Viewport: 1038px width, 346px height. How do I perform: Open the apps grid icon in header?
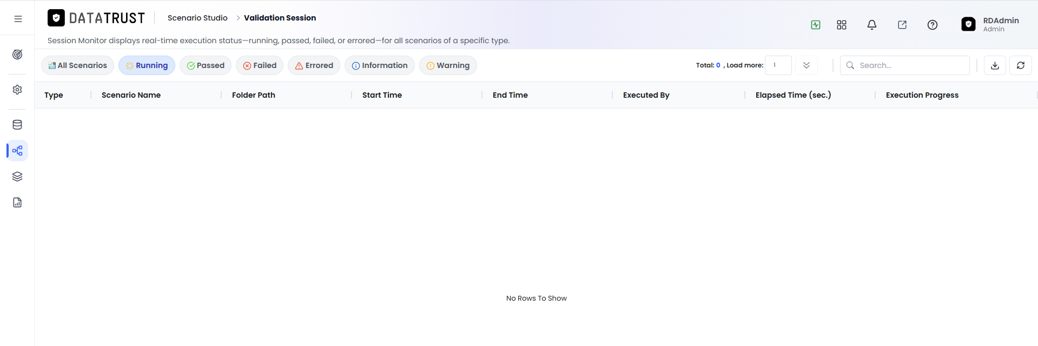coord(842,25)
